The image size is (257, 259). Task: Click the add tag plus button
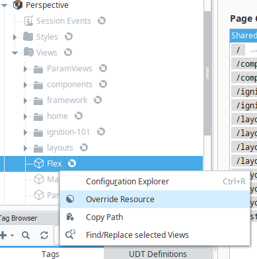coord(3,235)
